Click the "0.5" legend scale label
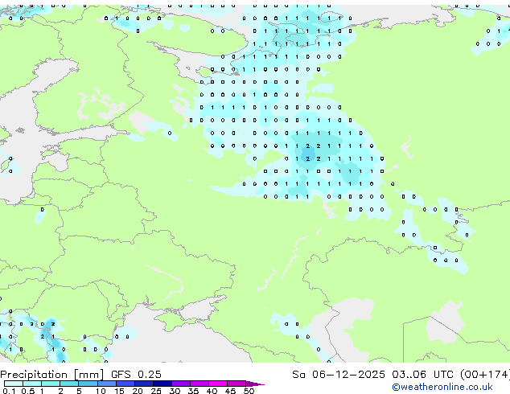Viewport: 510px width, 394px height. (x=27, y=391)
